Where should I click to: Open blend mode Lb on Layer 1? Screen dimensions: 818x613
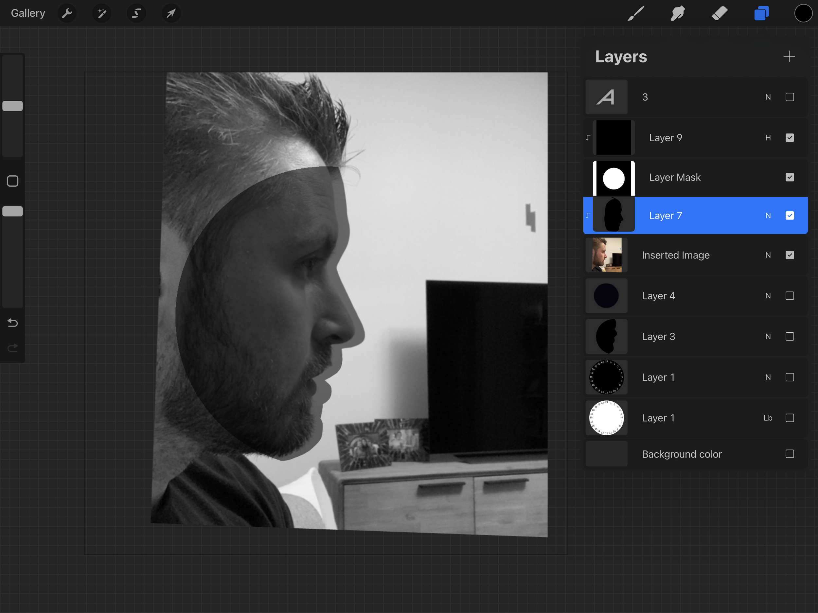768,418
